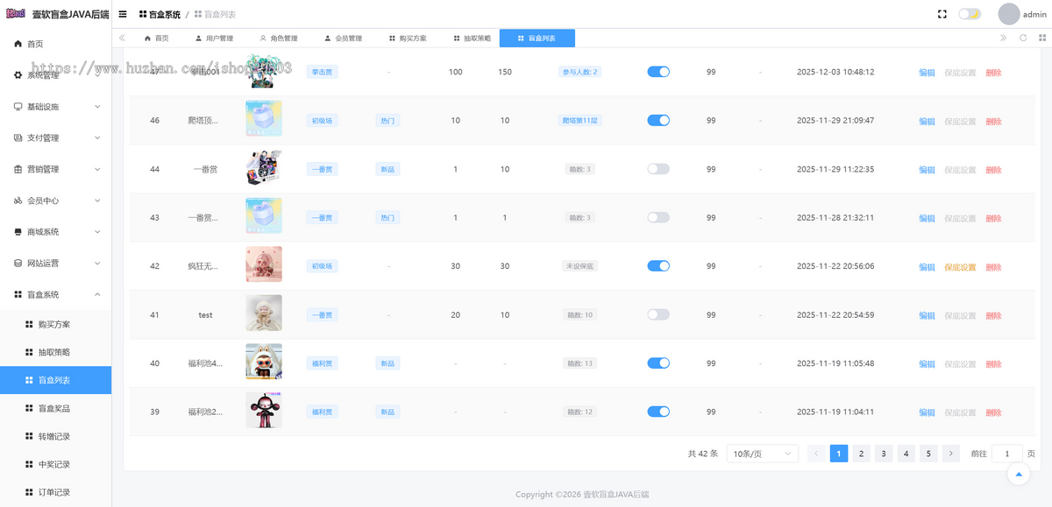Image resolution: width=1052 pixels, height=507 pixels.
Task: Enable the status switch for row 44
Action: coord(658,169)
